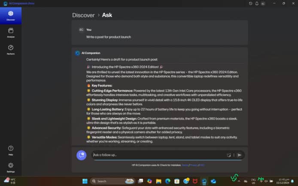298x186 pixels.
Task: Open Microsoft Store from the taskbar
Action: (177, 181)
